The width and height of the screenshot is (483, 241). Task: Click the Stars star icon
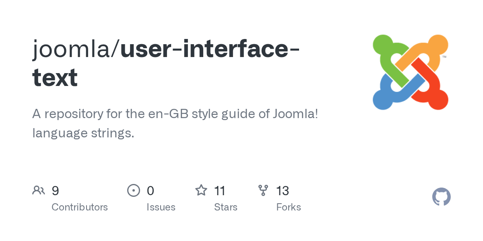pos(201,190)
